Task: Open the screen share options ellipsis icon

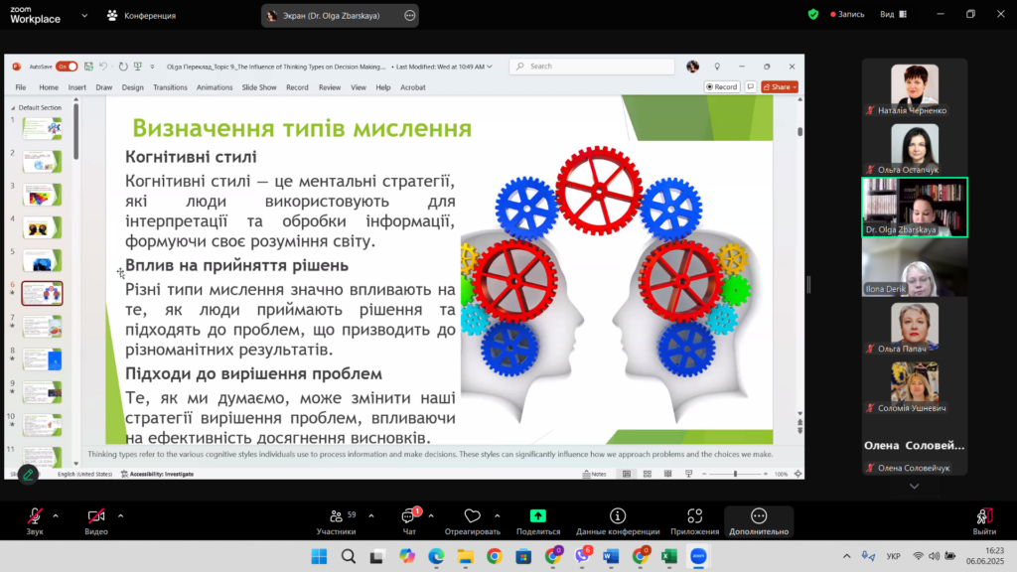Action: [410, 16]
